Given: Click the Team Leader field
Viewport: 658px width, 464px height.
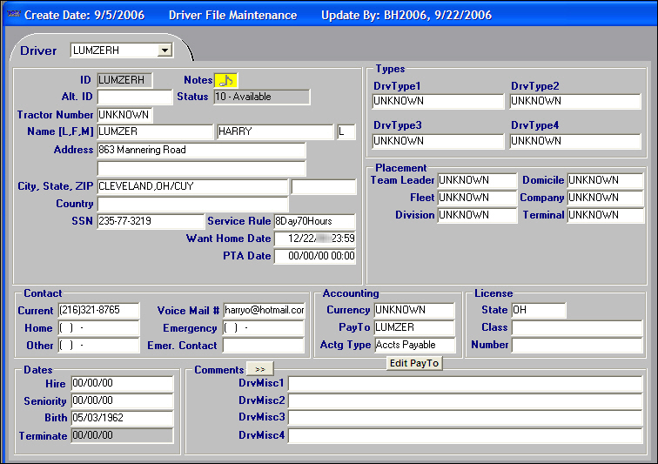Looking at the screenshot, I should click(x=476, y=180).
